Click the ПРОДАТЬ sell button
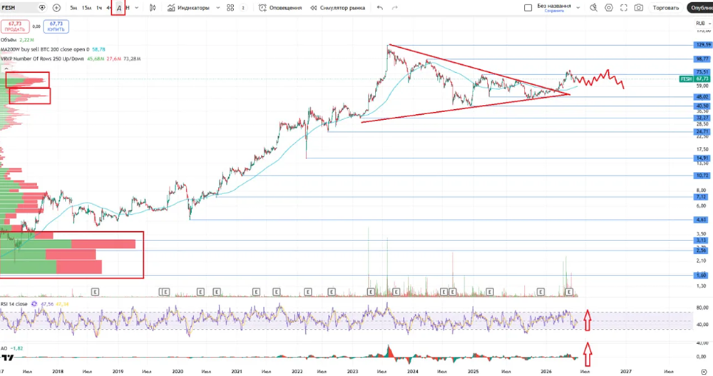This screenshot has width=713, height=376. (14, 26)
